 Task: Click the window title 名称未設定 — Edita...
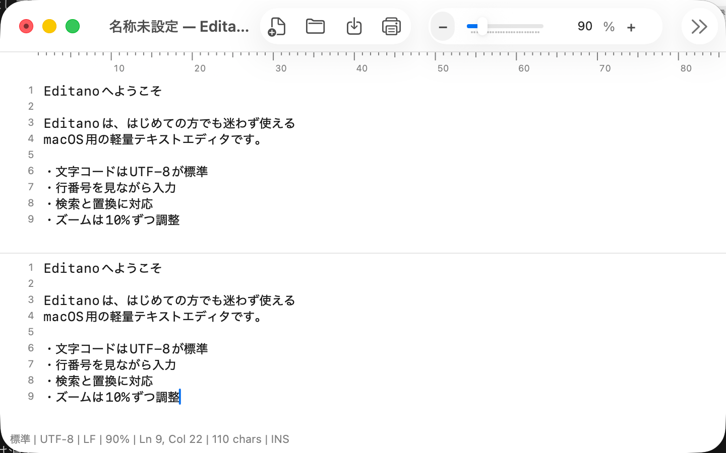(x=179, y=26)
